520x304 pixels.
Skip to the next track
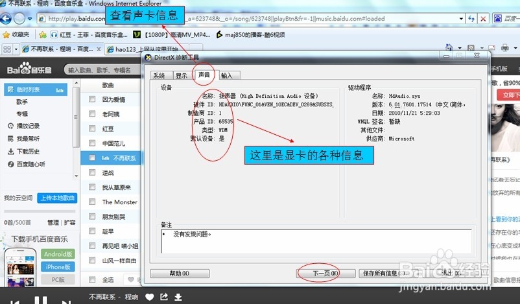coord(67,301)
